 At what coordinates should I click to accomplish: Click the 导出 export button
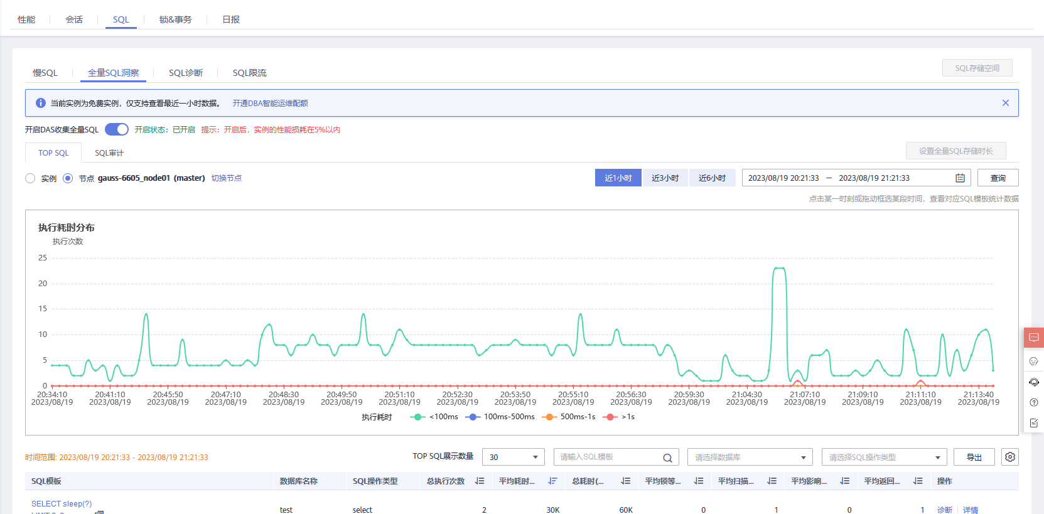tap(974, 457)
